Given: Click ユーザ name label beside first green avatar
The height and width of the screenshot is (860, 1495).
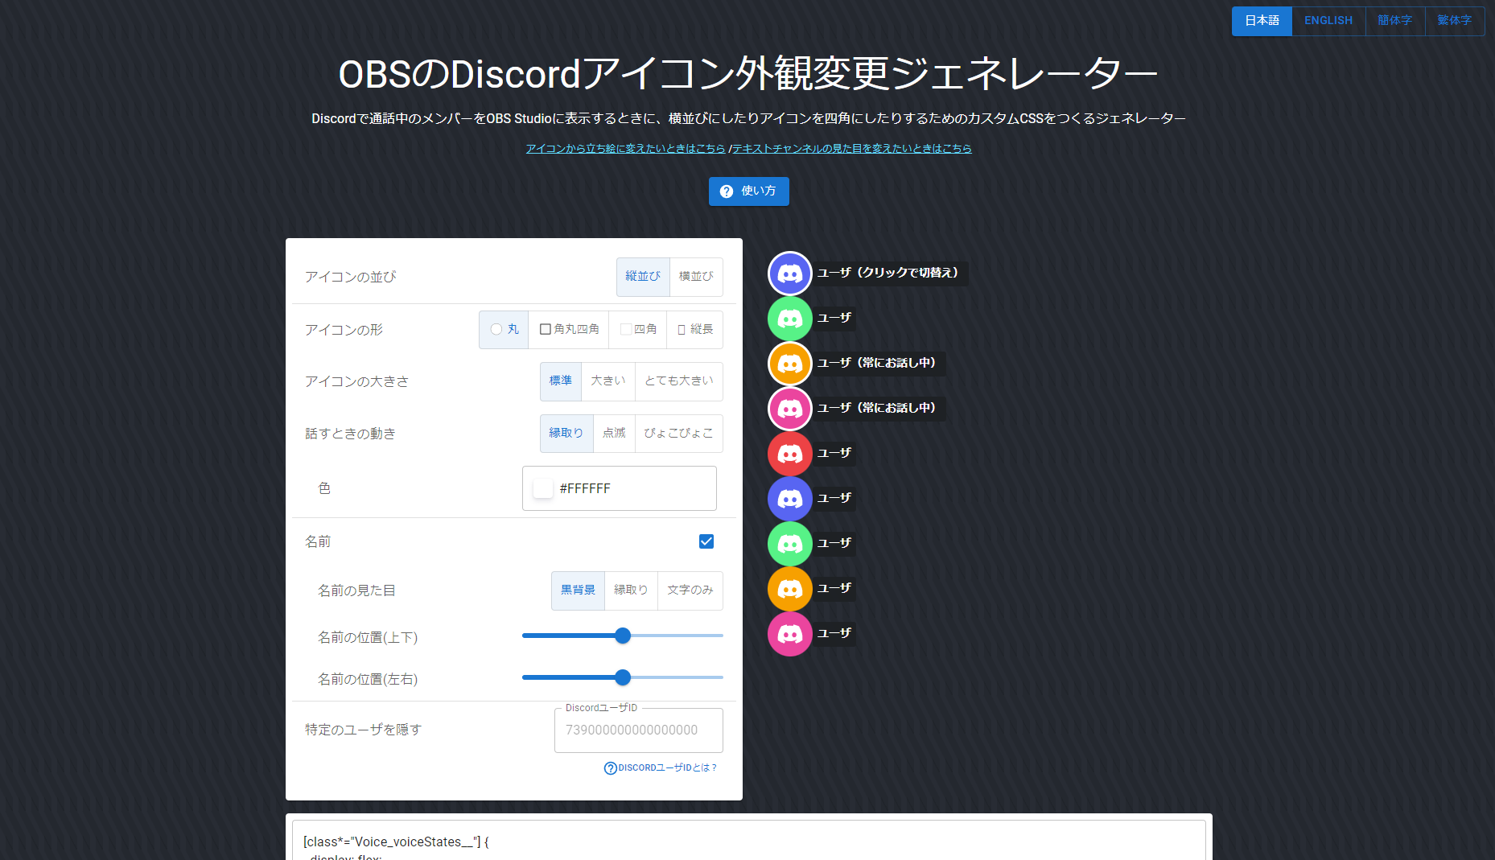Looking at the screenshot, I should point(834,318).
